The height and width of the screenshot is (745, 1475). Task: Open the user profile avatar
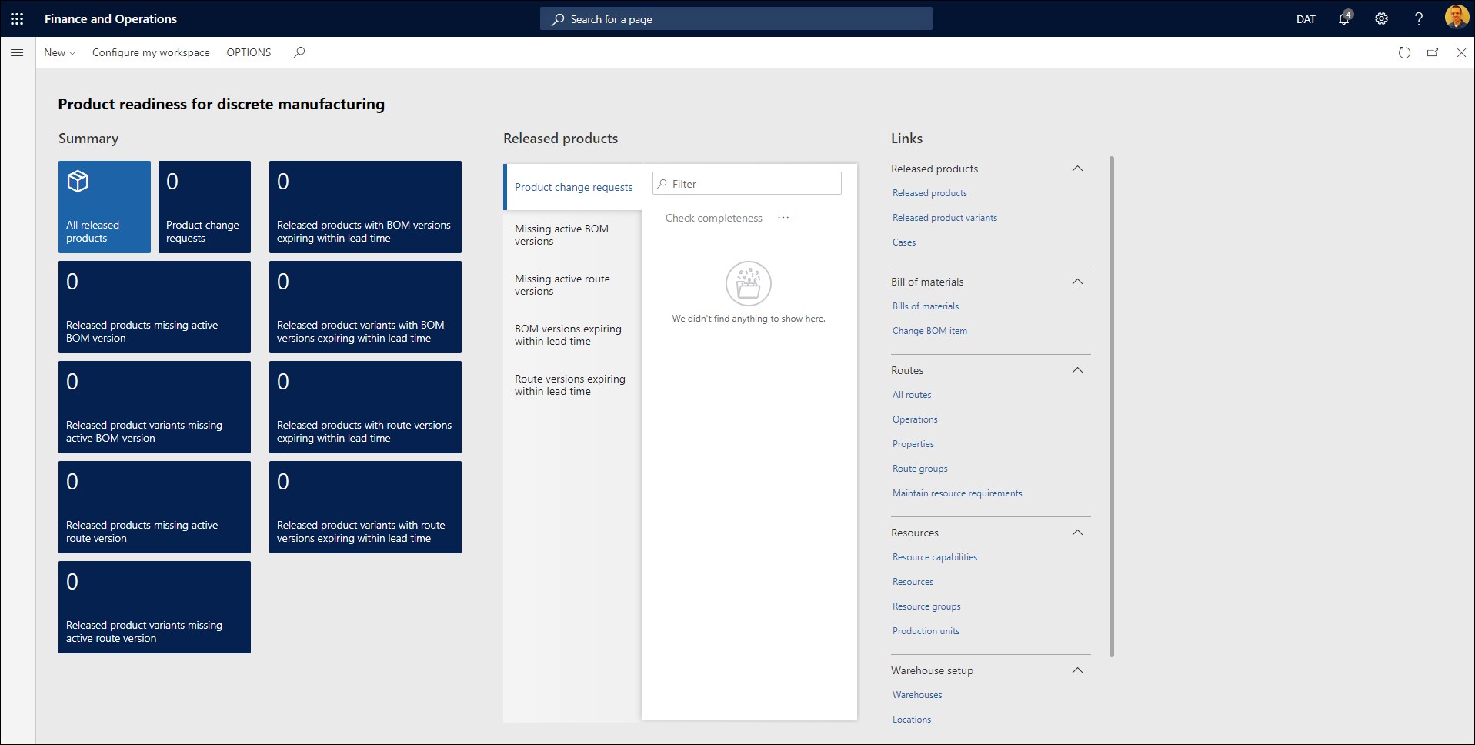tap(1456, 17)
